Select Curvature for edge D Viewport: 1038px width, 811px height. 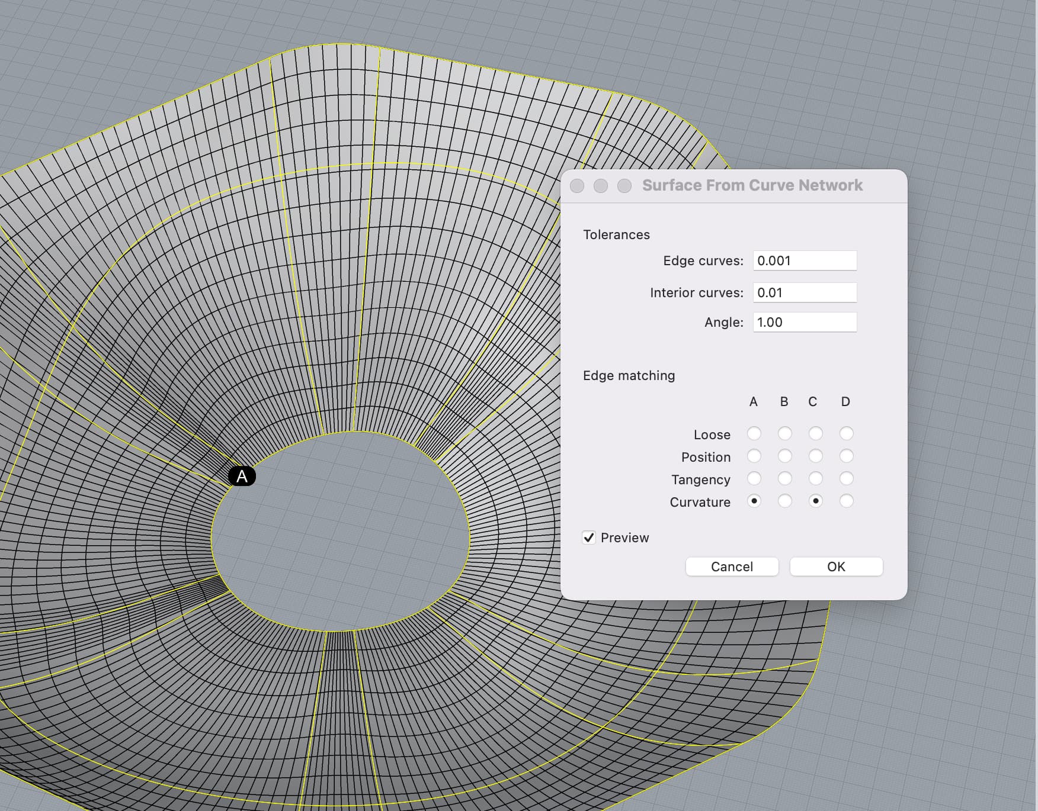coord(846,501)
